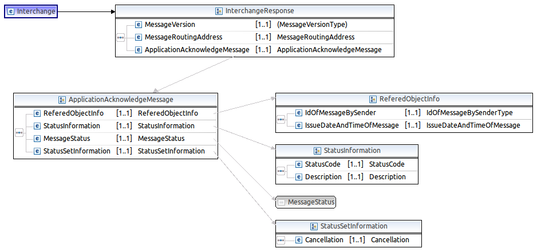Click the ApplicationAcknowledgeMessage header type icon
The width and height of the screenshot is (537, 252).
tap(62, 100)
